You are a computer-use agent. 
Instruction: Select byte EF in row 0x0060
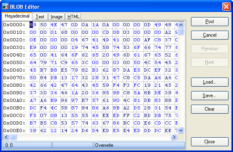[x=157, y=70]
